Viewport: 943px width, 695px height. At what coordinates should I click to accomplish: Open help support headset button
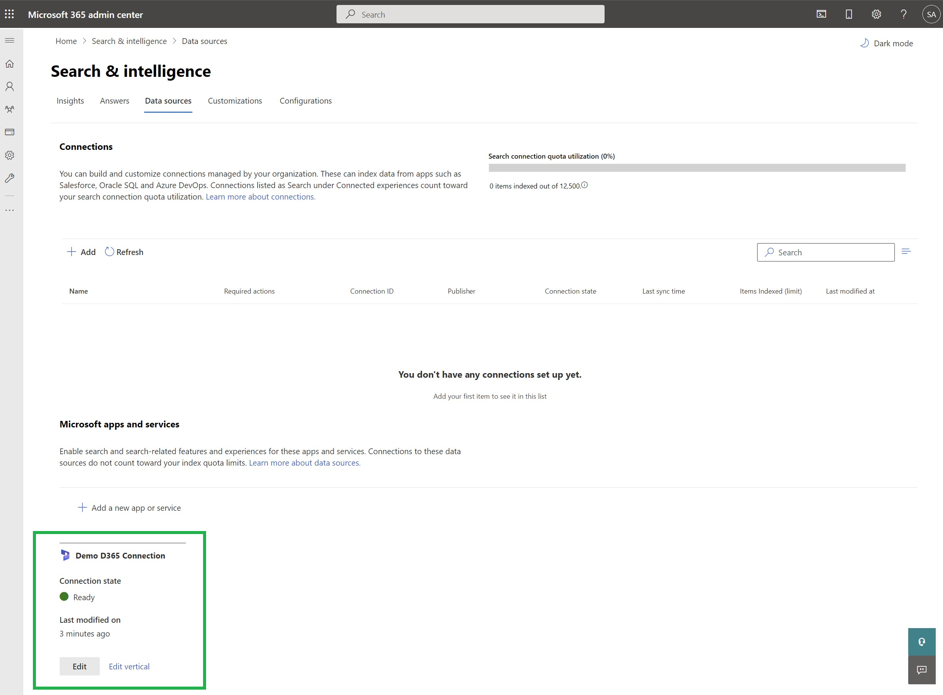(x=922, y=641)
